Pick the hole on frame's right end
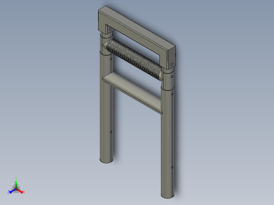This screenshot has height=205, width=274. coord(172,64)
